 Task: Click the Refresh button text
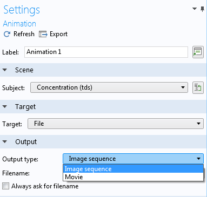tap(24, 34)
